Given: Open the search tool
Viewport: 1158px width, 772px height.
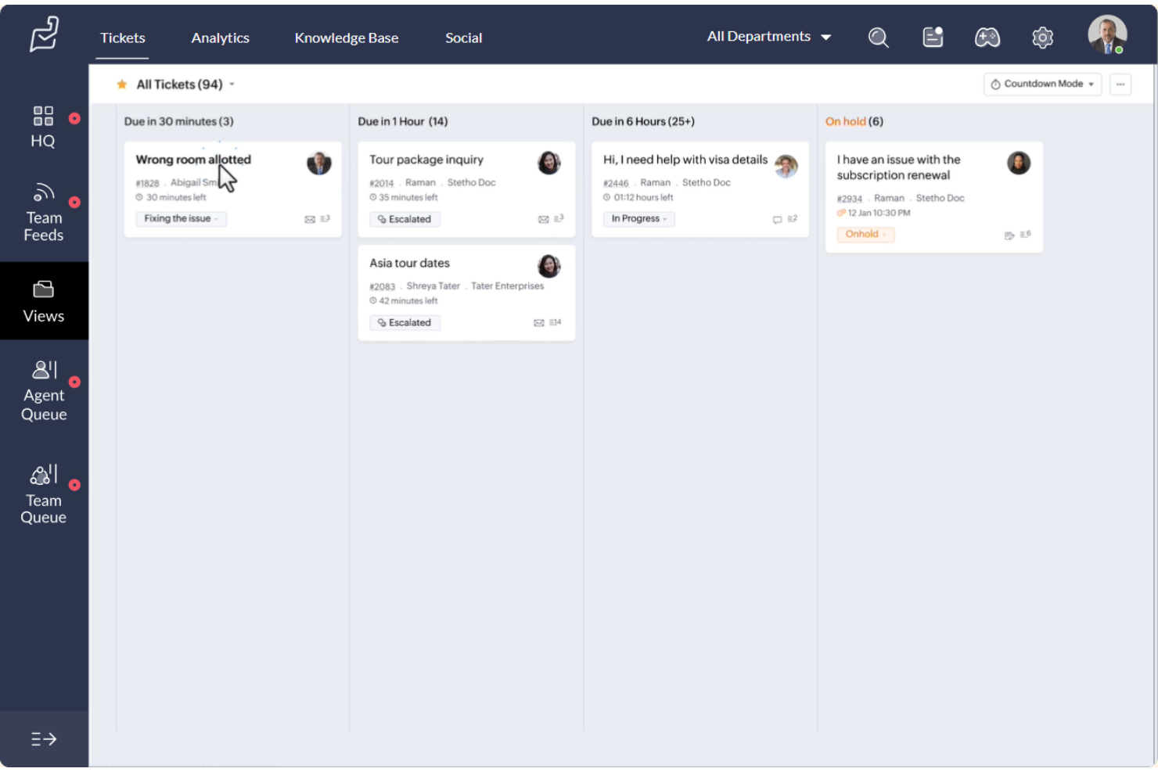Looking at the screenshot, I should [x=878, y=37].
